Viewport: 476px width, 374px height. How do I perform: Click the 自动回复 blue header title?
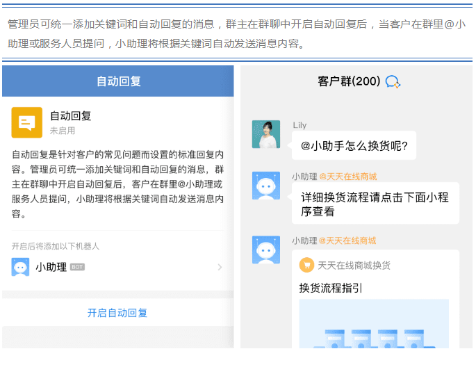coord(118,81)
